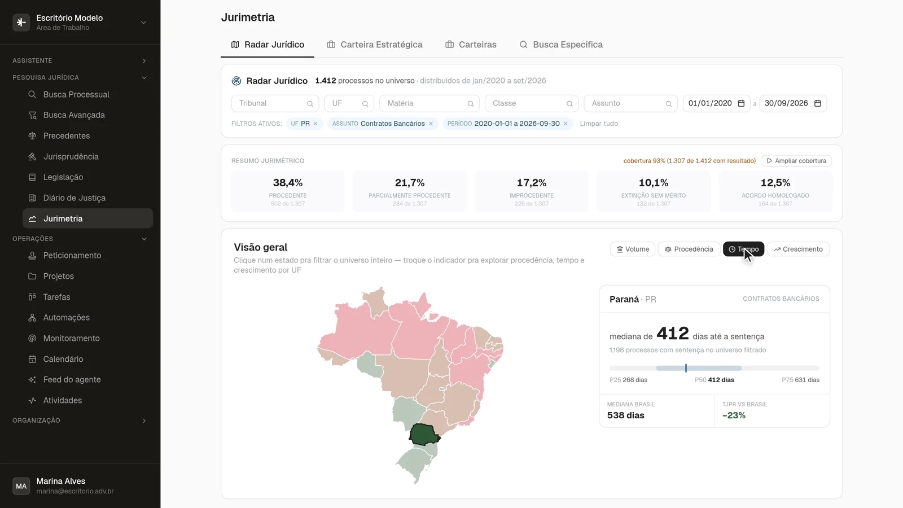Click the P50 marker on percentile bar
The width and height of the screenshot is (903, 508).
(x=686, y=368)
